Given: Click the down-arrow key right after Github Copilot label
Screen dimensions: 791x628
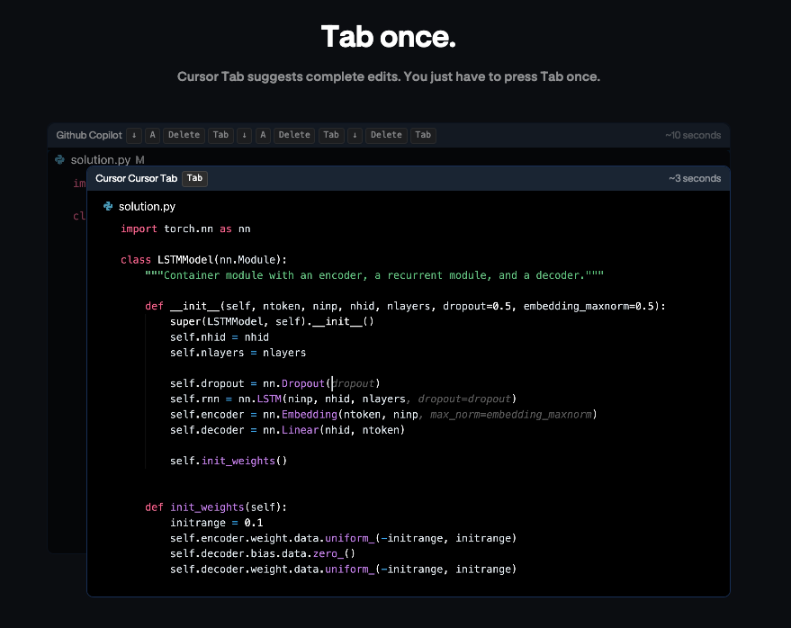Looking at the screenshot, I should [x=134, y=135].
